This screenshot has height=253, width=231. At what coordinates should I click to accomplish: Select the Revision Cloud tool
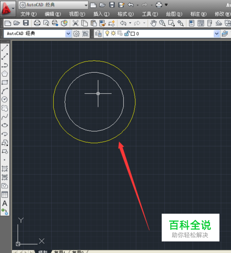point(5,108)
